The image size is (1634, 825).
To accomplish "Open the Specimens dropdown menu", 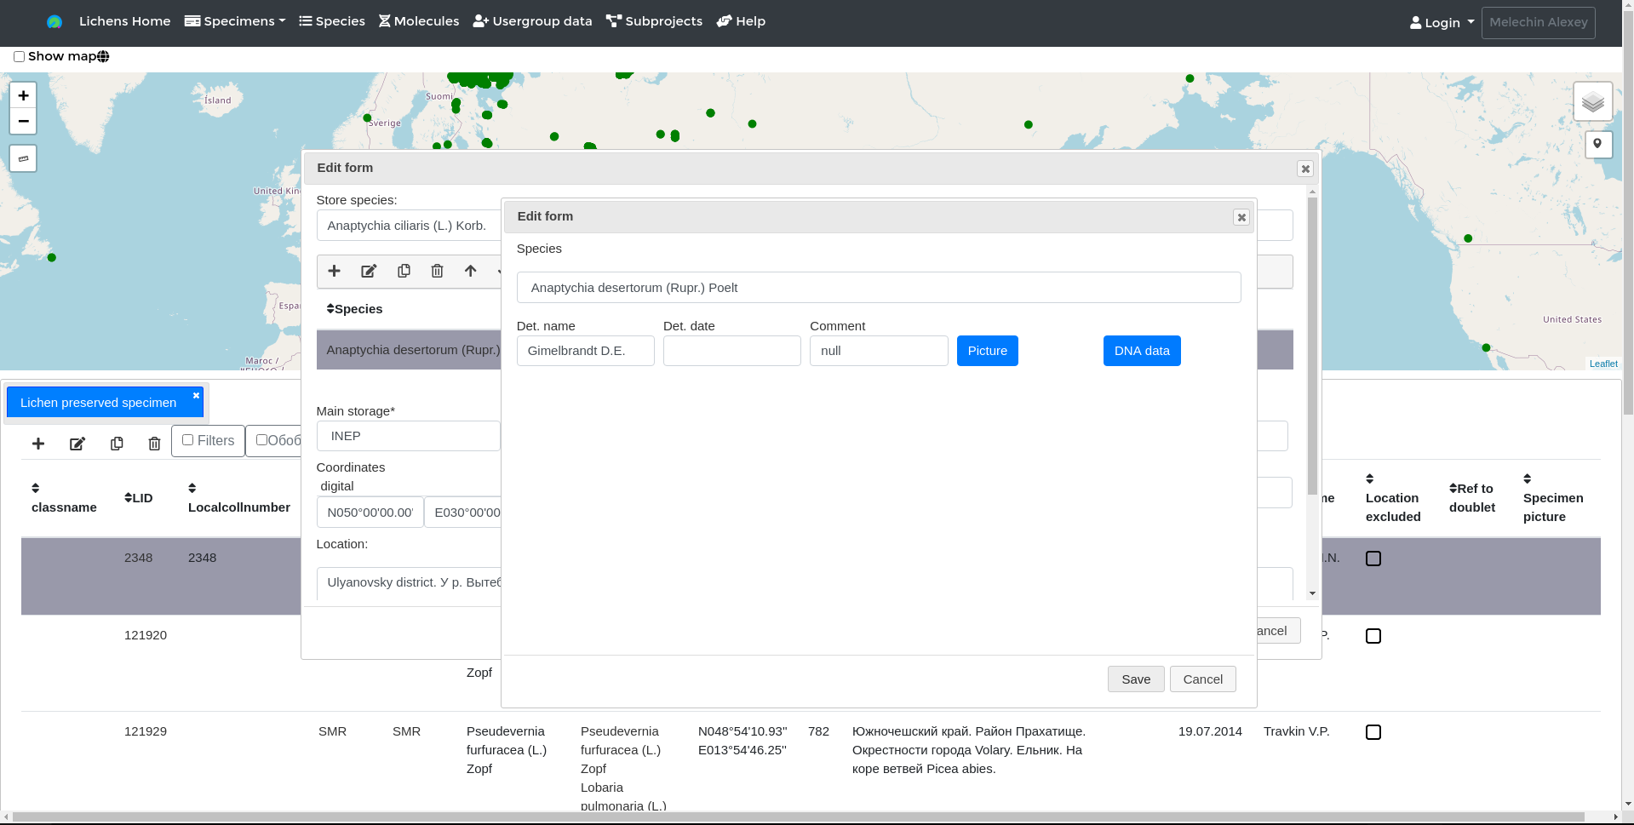I will point(235,21).
